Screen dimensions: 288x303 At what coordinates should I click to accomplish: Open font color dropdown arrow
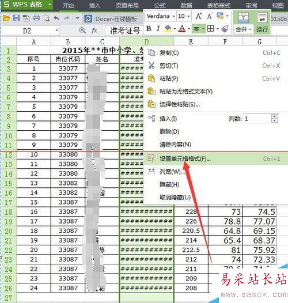click(x=189, y=29)
